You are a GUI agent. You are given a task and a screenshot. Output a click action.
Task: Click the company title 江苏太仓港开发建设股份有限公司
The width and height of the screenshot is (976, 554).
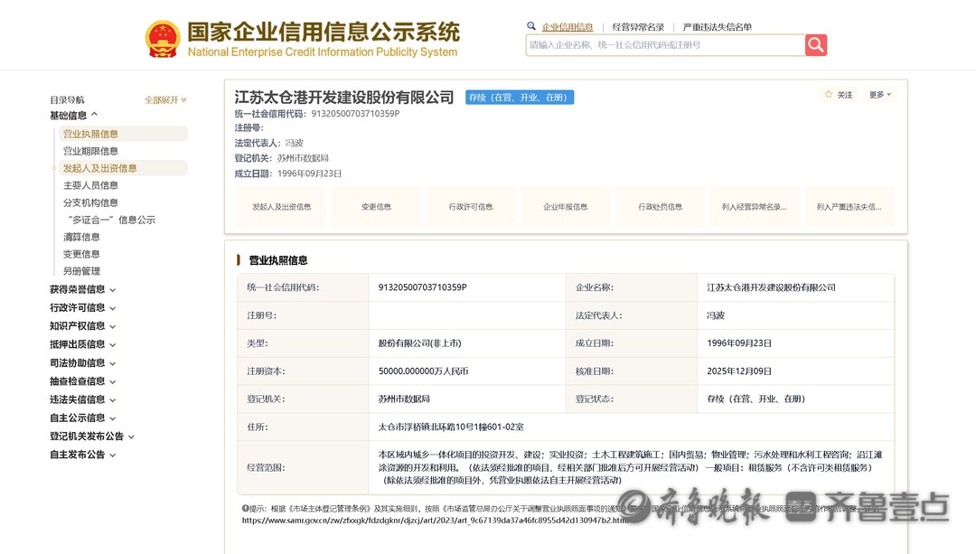click(344, 97)
